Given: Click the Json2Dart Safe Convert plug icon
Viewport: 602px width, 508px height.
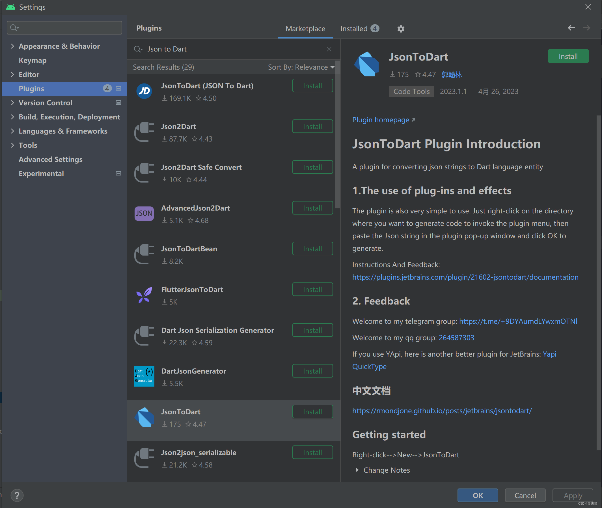Looking at the screenshot, I should [x=144, y=173].
